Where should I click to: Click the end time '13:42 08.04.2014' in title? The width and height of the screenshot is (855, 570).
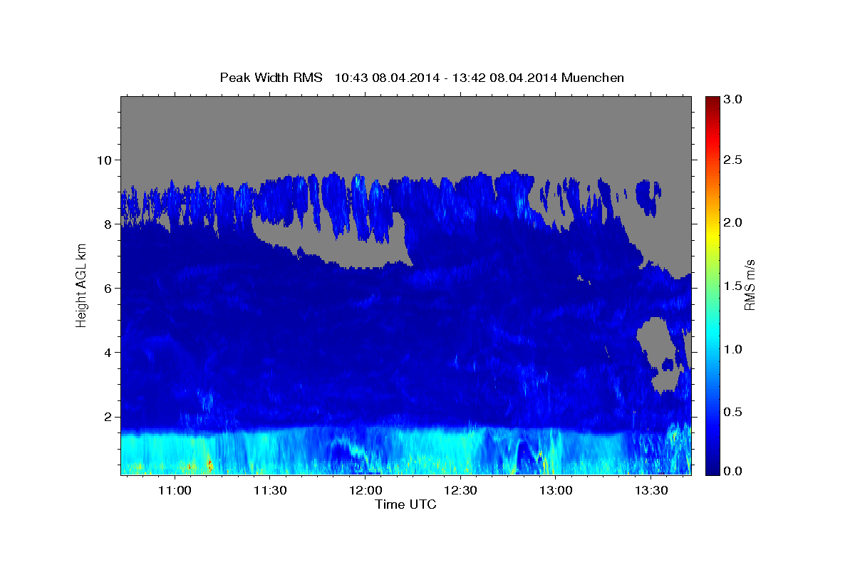pyautogui.click(x=505, y=78)
